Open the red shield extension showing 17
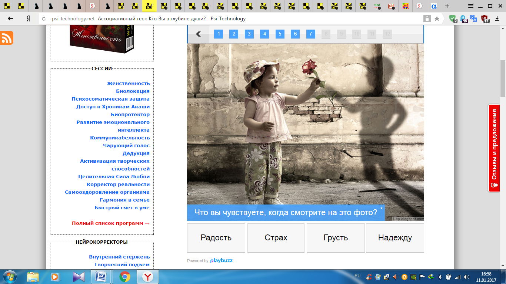This screenshot has width=506, height=284. 485,18
